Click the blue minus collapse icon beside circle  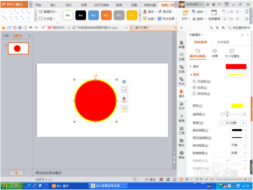[124, 82]
